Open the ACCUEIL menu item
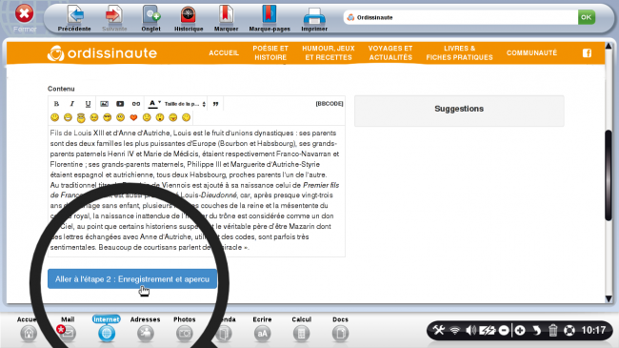The width and height of the screenshot is (619, 348). pos(224,53)
